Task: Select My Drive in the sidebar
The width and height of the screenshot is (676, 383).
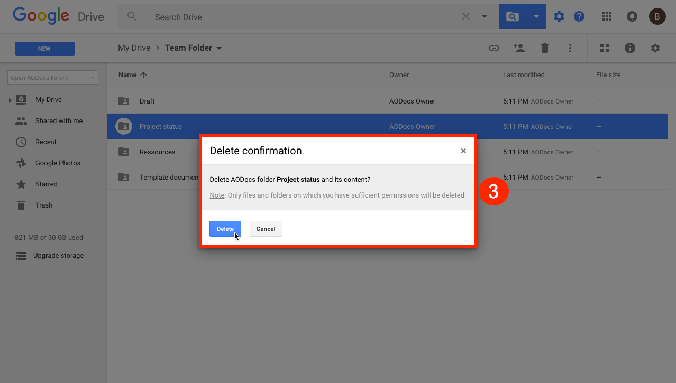Action: click(x=49, y=100)
